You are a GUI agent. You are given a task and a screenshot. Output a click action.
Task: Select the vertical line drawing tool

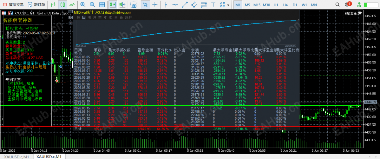click(166, 5)
